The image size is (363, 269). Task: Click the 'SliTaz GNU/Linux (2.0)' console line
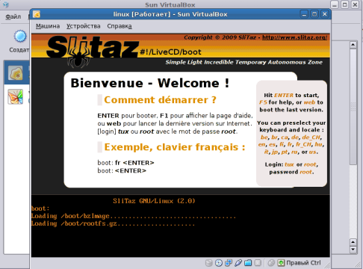pyautogui.click(x=154, y=201)
